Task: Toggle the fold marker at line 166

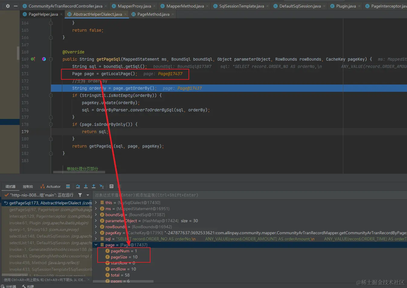Action: (x=51, y=37)
